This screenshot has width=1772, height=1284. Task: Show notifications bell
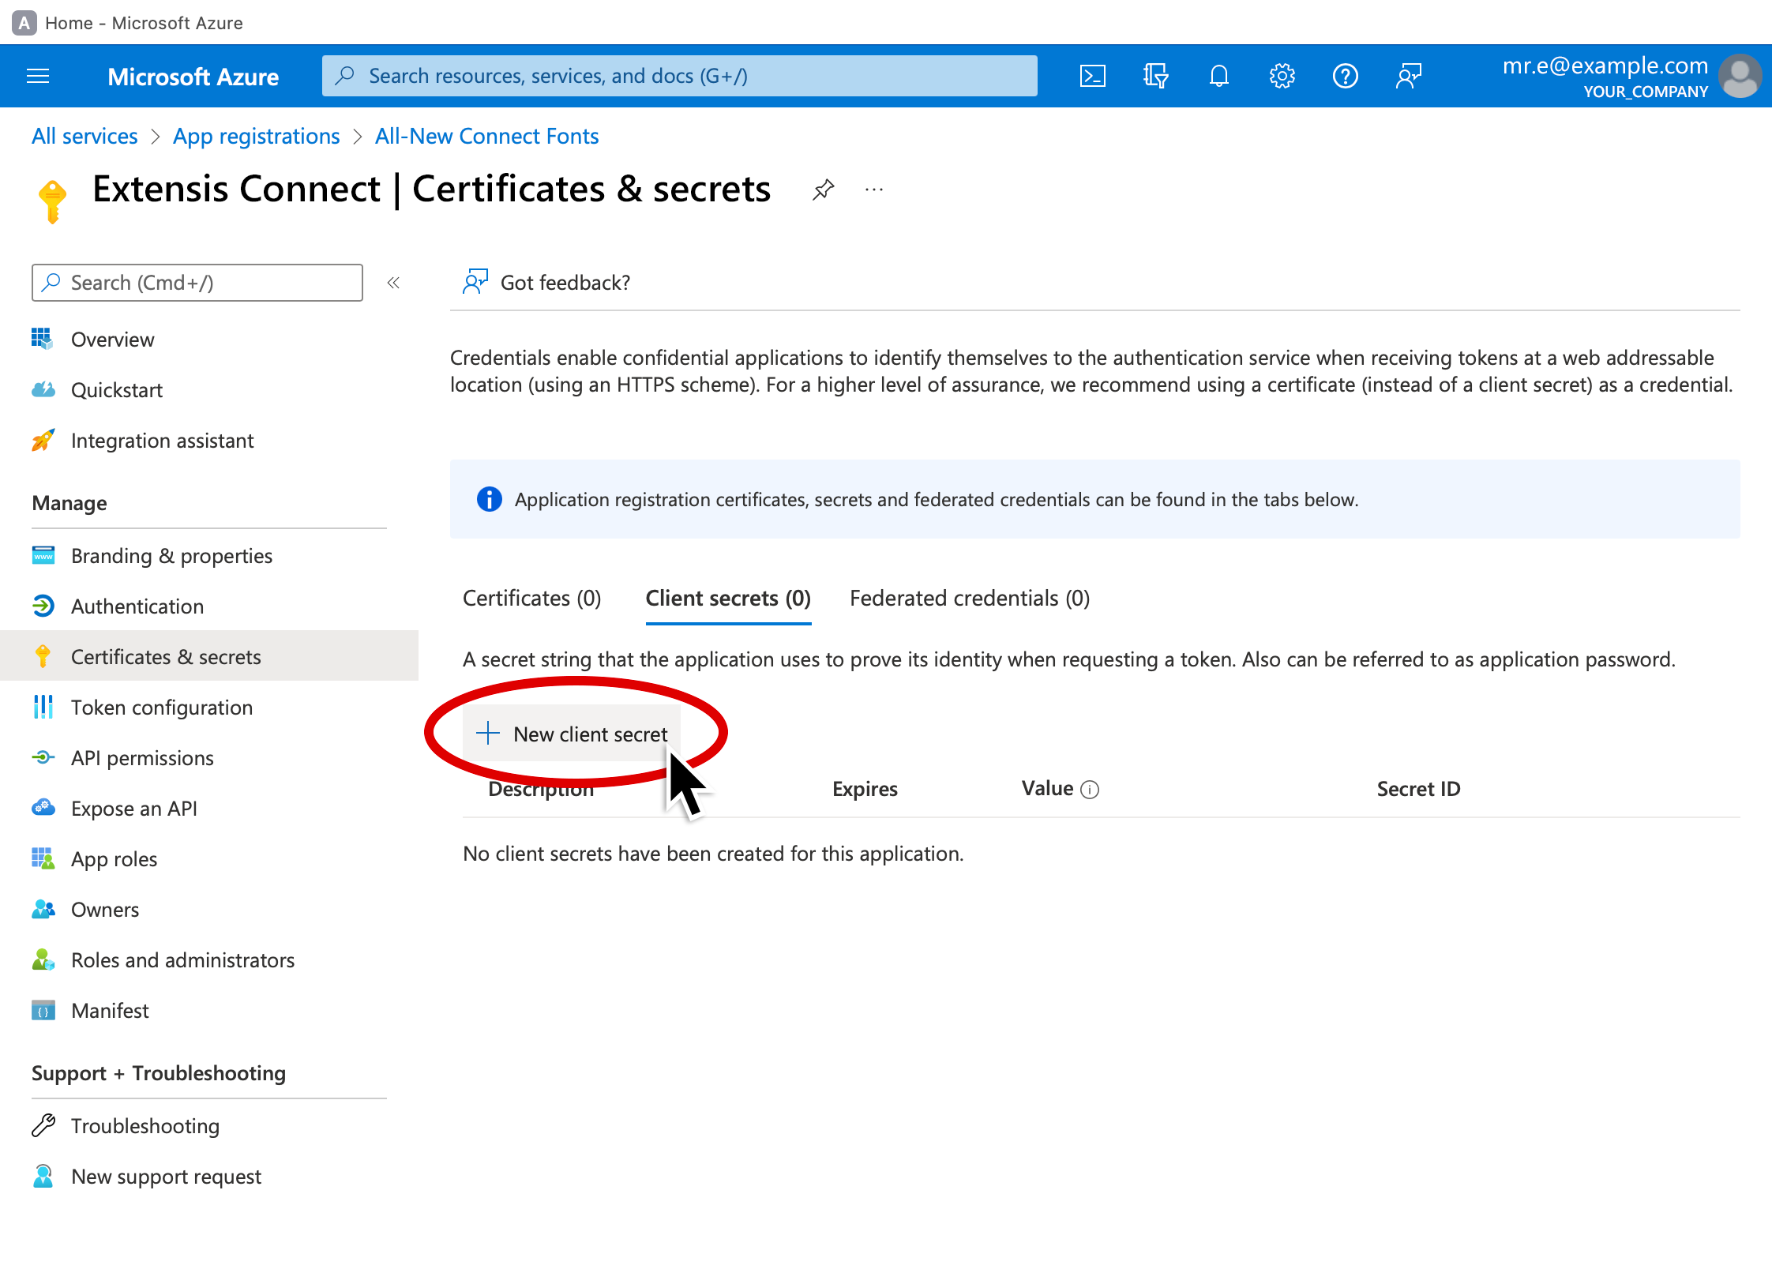1218,76
